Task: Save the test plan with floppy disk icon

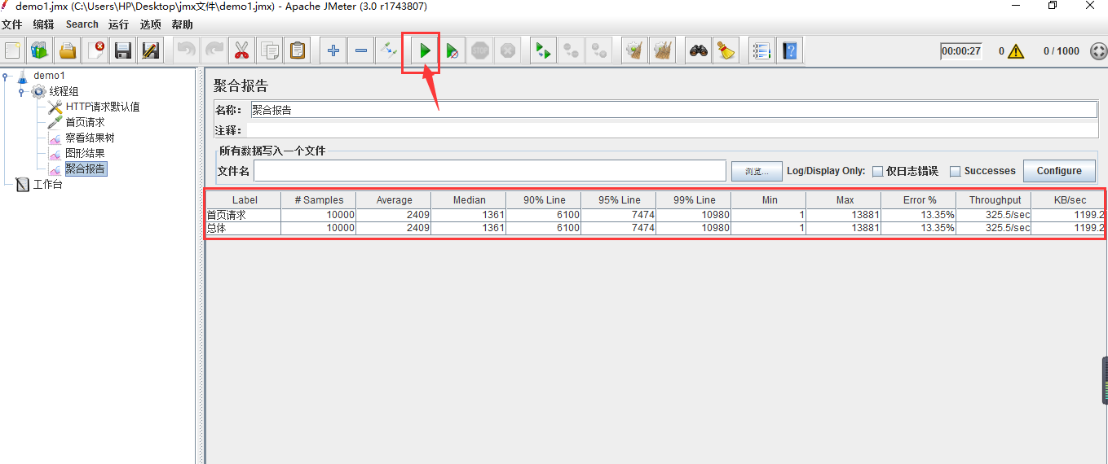Action: click(x=123, y=50)
